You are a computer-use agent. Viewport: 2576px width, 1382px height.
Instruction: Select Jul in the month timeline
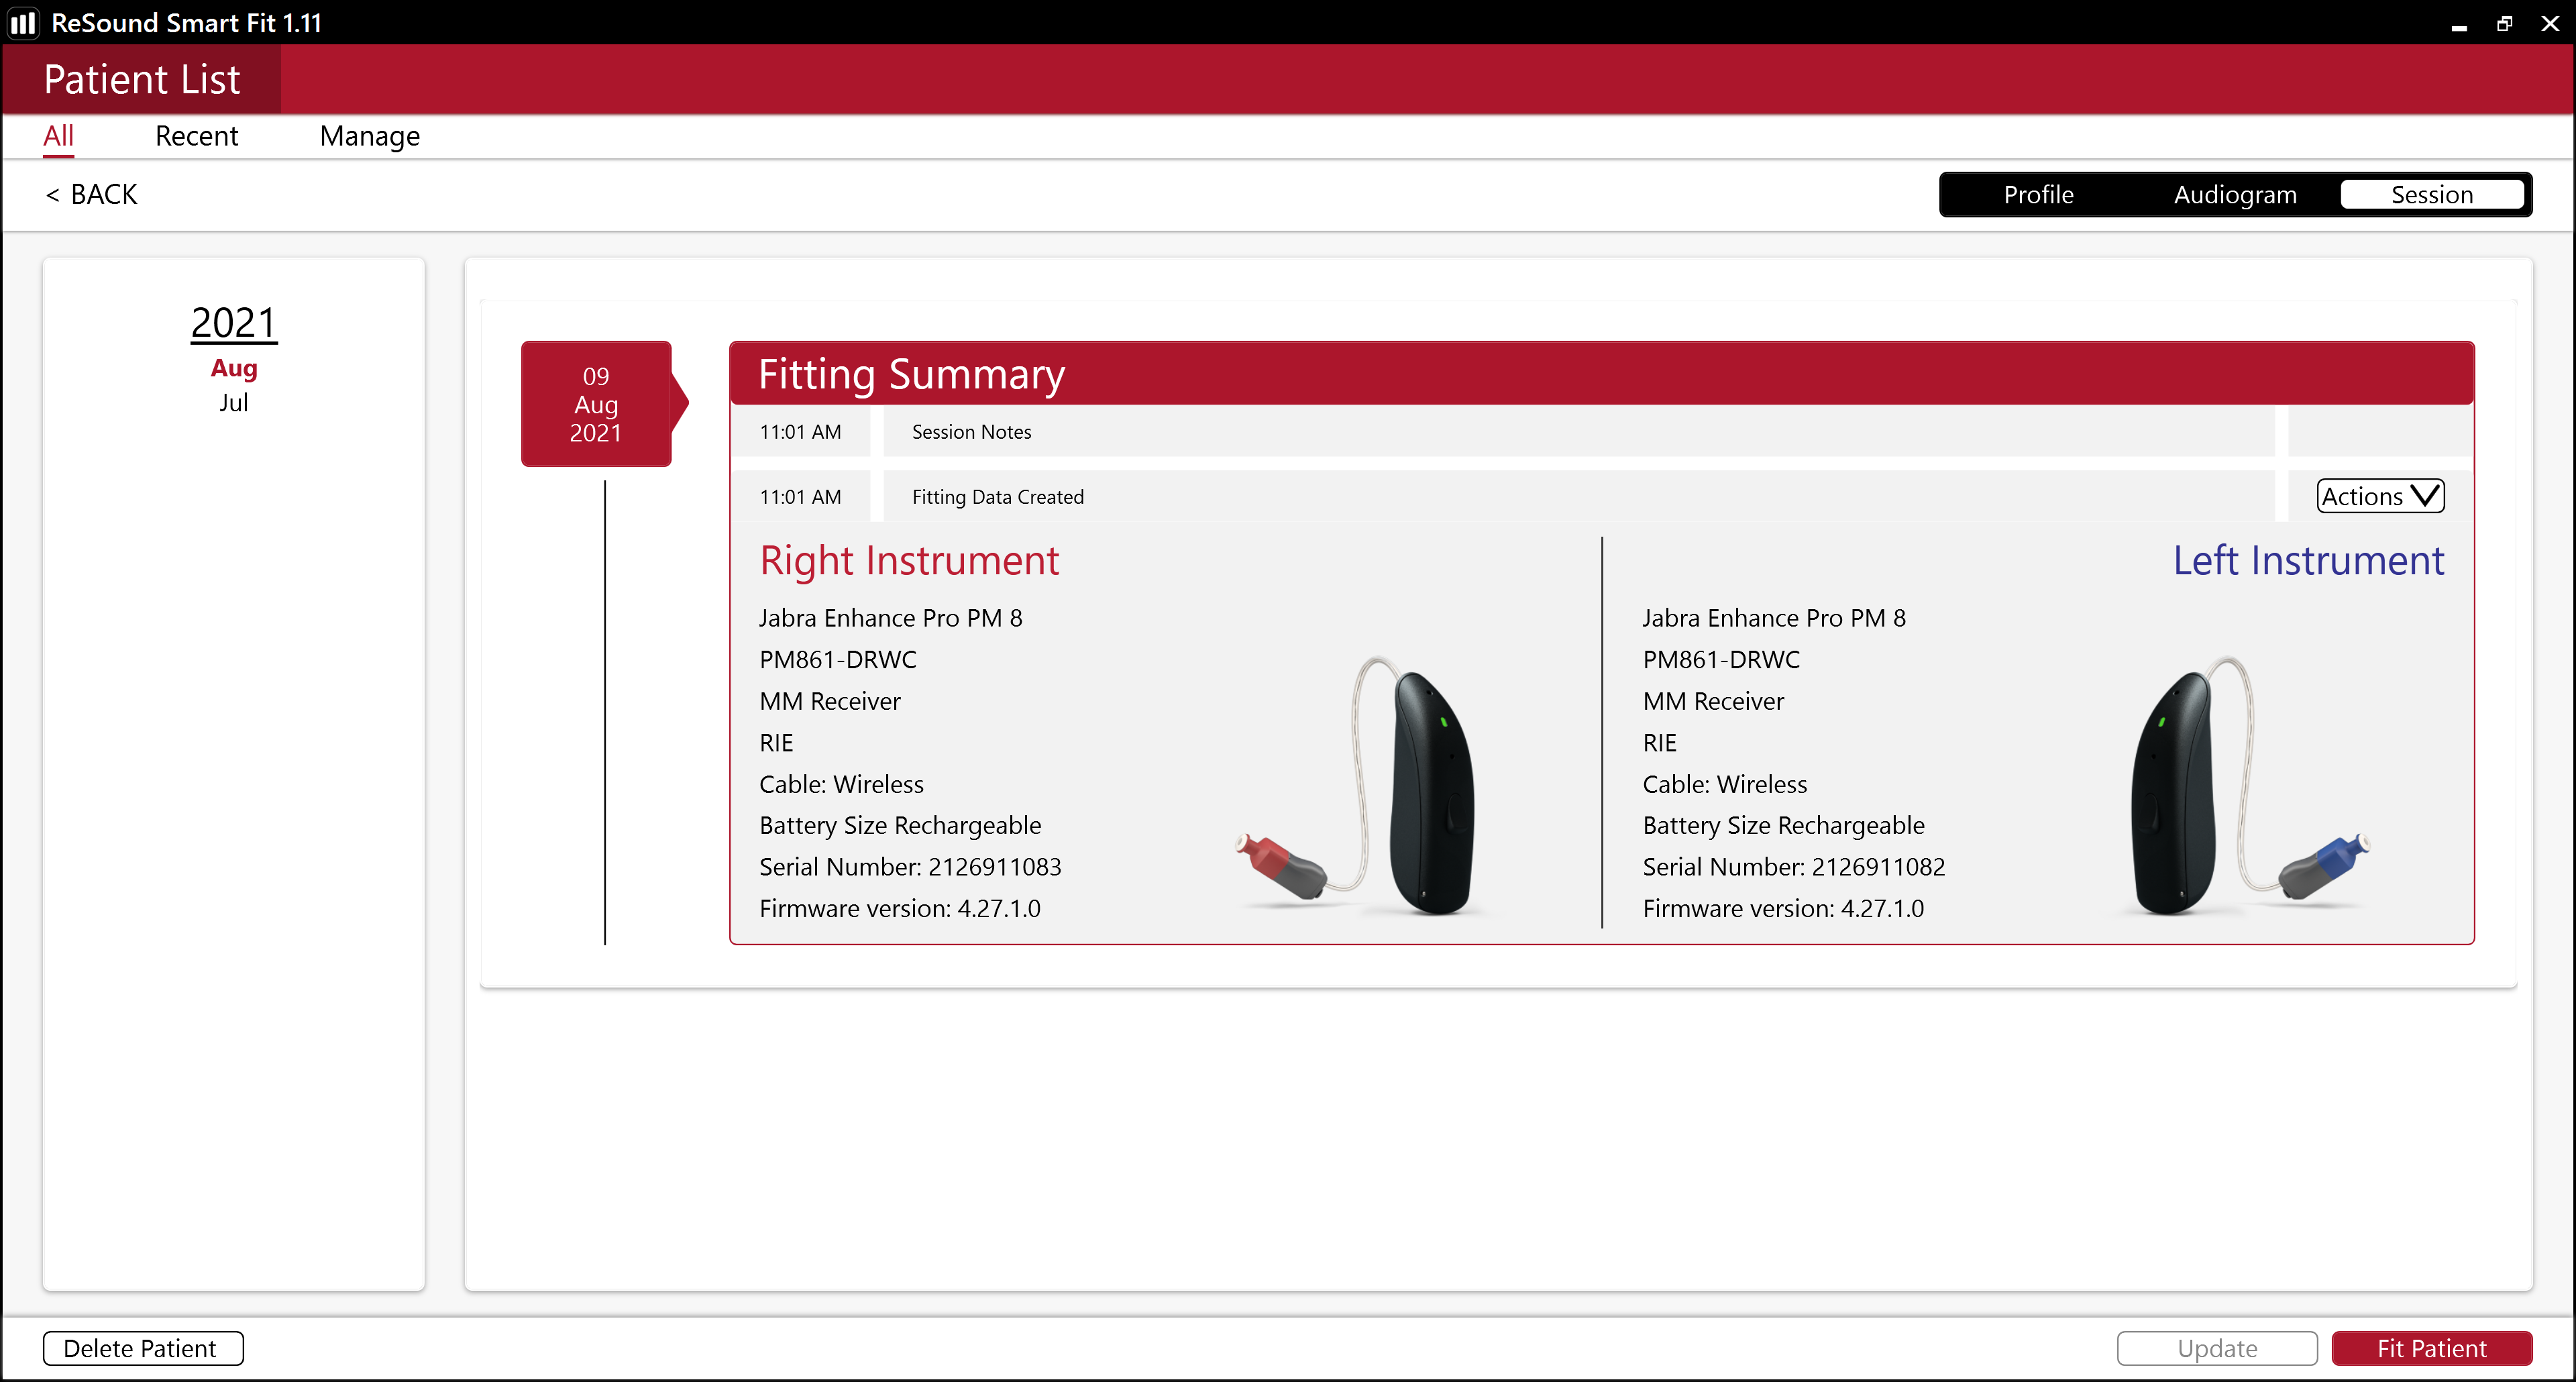click(234, 402)
